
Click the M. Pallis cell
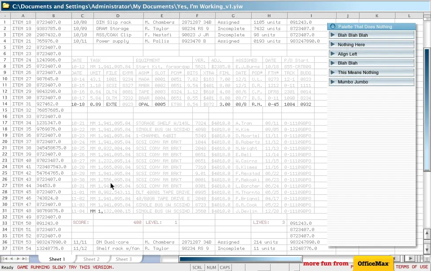click(161, 41)
